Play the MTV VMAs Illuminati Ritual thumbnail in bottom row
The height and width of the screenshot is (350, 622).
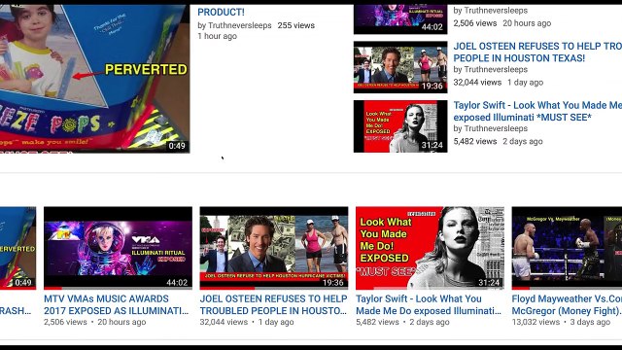(118, 248)
